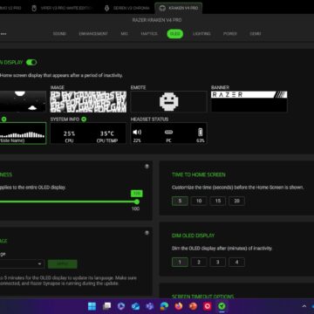This screenshot has width=314, height=314.
Task: Open the red taskbar app icon
Action: 208,306
